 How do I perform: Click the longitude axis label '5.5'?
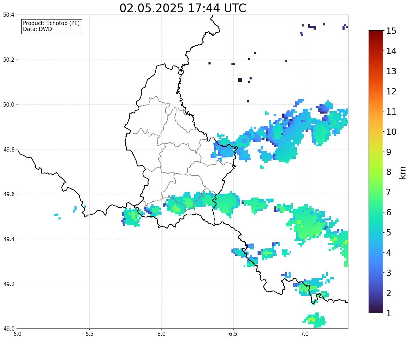point(89,334)
